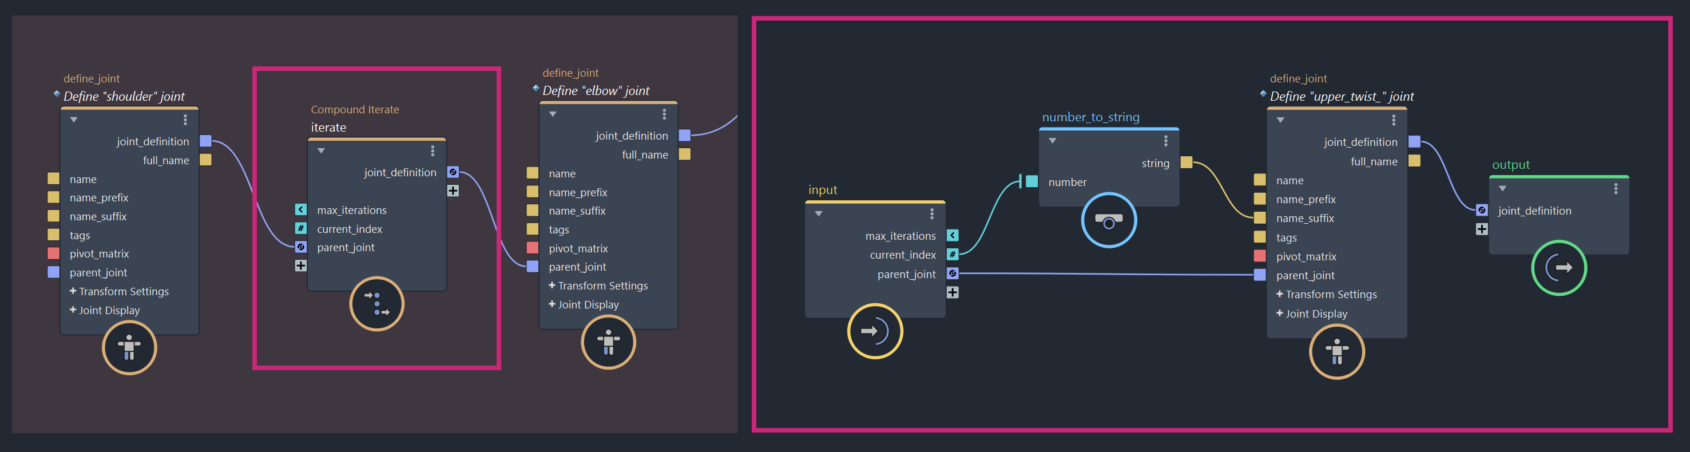
Task: Click elbow node's full_name output port
Action: click(684, 154)
